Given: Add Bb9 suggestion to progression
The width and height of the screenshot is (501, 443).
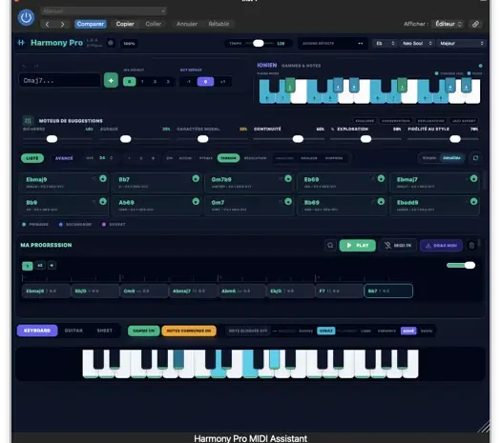Looking at the screenshot, I should [103, 202].
